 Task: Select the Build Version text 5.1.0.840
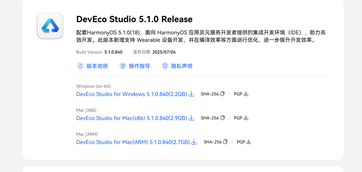coord(113,52)
